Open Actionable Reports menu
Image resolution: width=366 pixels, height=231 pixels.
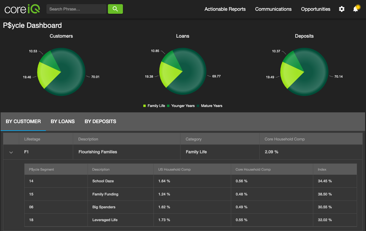pos(225,9)
